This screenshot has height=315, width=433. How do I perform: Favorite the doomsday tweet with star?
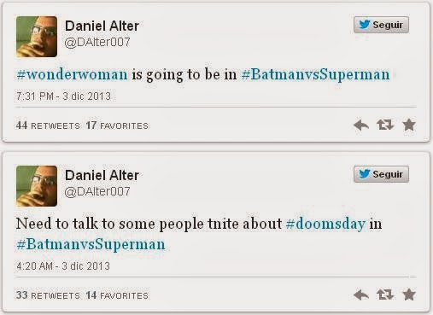tap(409, 295)
